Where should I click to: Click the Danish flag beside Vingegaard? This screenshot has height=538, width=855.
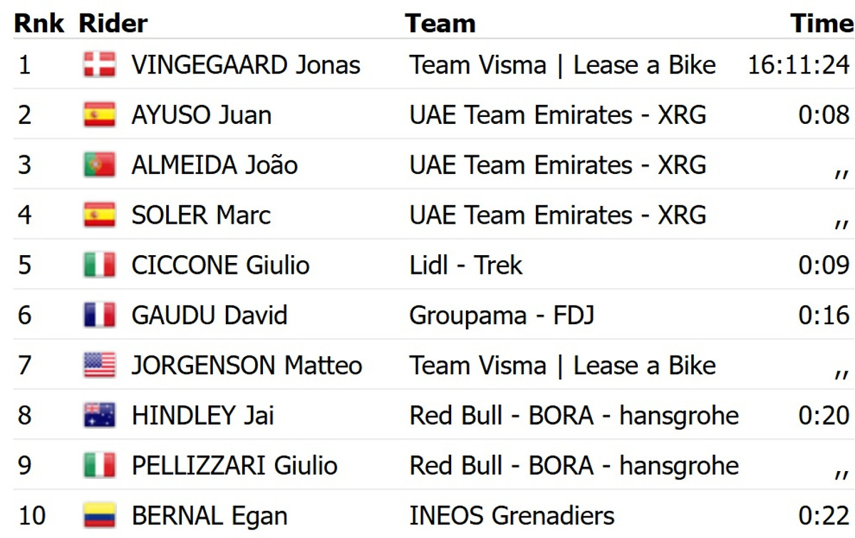pyautogui.click(x=99, y=65)
